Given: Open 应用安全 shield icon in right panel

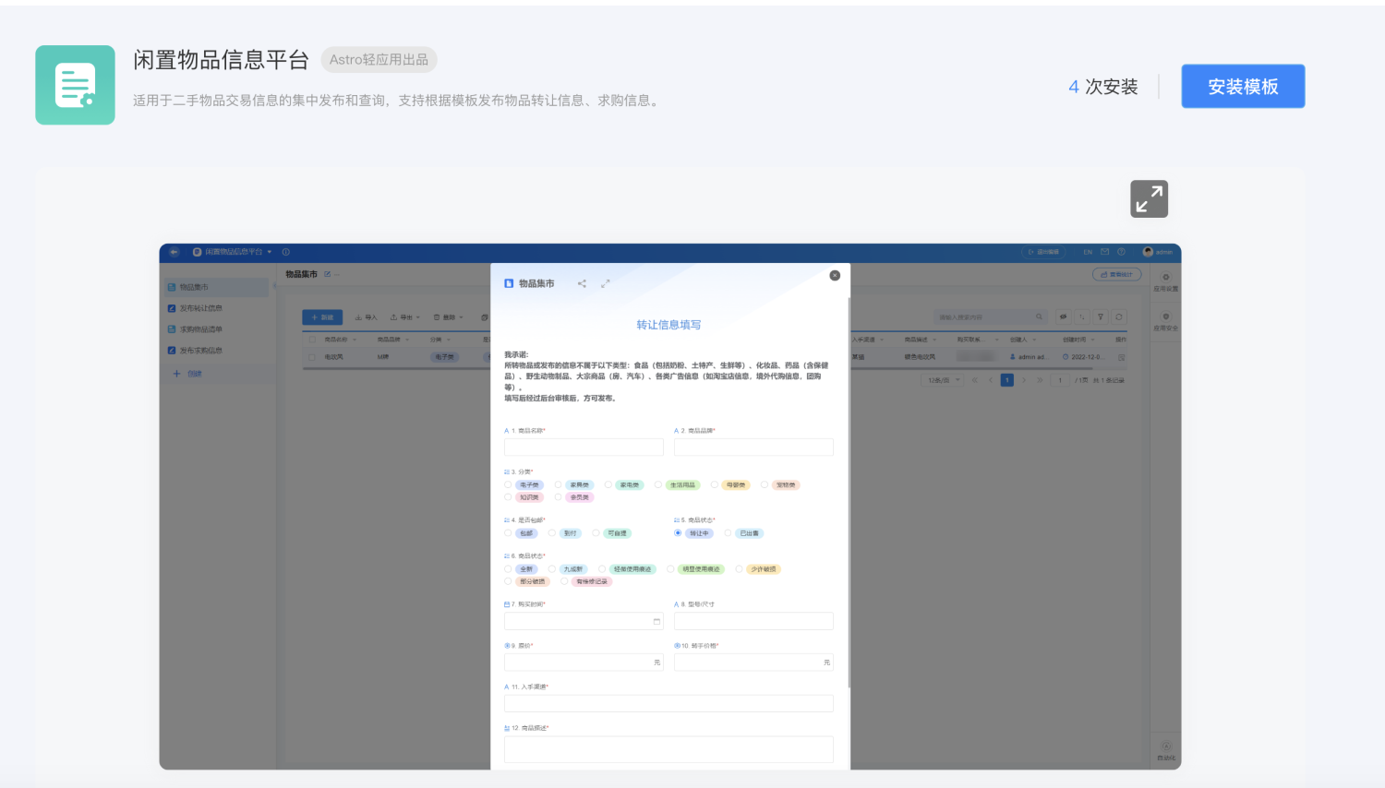Looking at the screenshot, I should [1166, 316].
